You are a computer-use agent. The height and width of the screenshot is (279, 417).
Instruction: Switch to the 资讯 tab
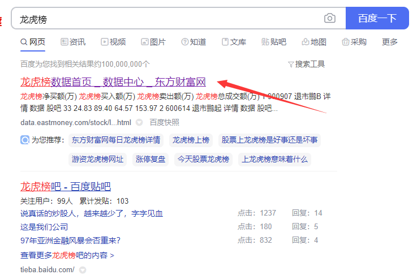pos(73,42)
